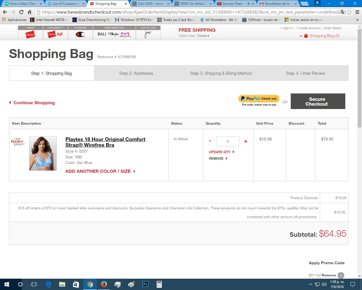
Task: Open the Windows Start button
Action: pos(7,284)
